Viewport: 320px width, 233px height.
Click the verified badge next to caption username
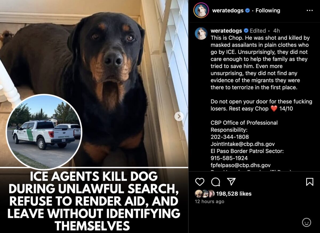click(246, 31)
